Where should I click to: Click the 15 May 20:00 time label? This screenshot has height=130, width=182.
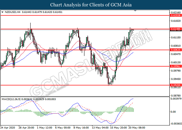[x=119, y=128]
